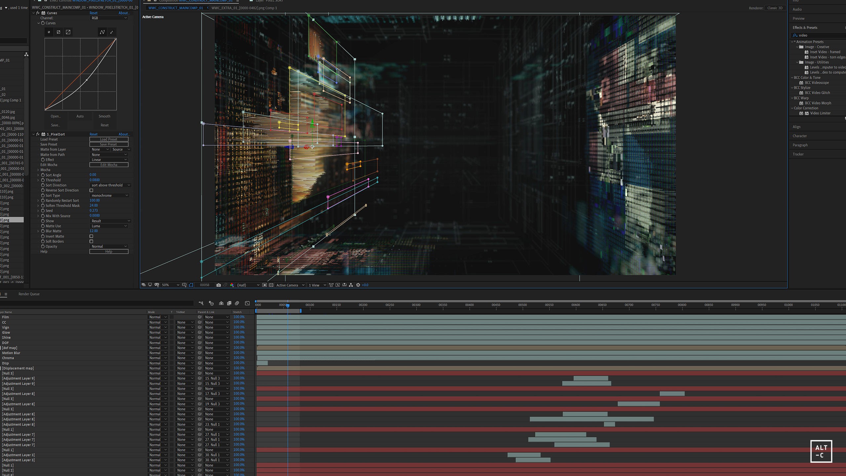846x476 pixels.
Task: Click Reset for the Curves effect
Action: point(94,13)
